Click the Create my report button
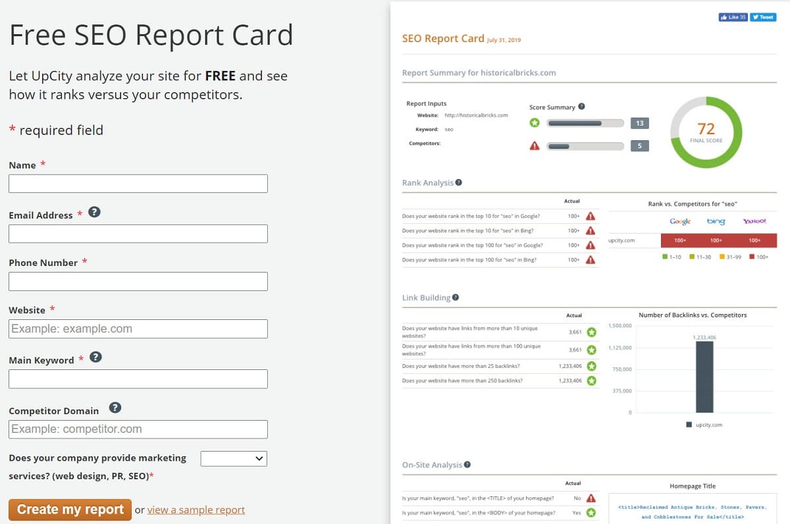This screenshot has height=524, width=790. (70, 510)
